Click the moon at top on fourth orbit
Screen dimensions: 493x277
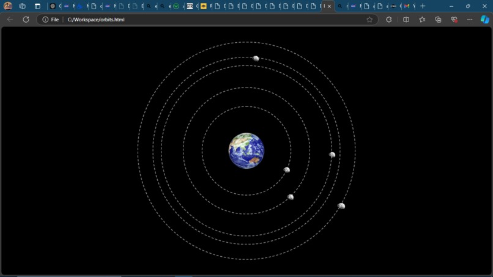click(x=256, y=58)
